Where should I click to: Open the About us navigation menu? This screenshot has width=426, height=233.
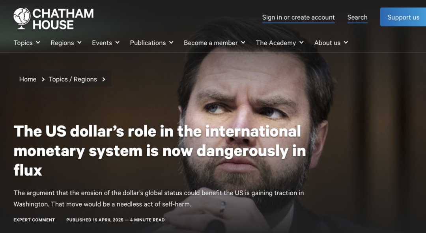pos(327,43)
